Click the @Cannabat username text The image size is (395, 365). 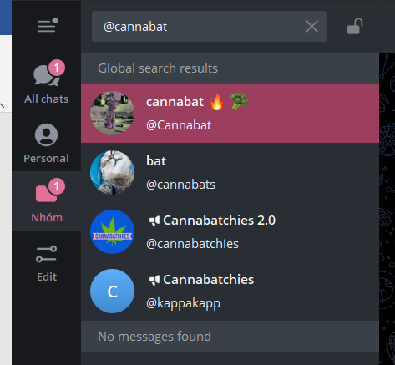coord(179,125)
